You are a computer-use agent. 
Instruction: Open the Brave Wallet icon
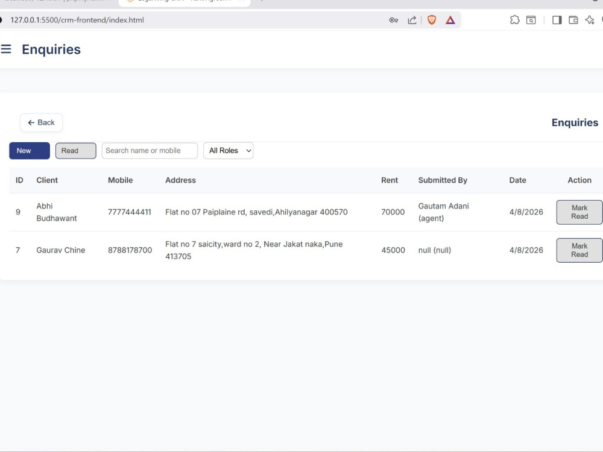click(573, 20)
